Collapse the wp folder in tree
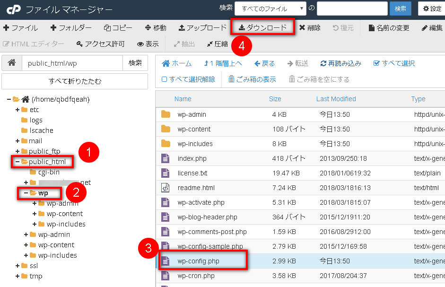Image resolution: width=445 pixels, height=287 pixels. click(26, 193)
